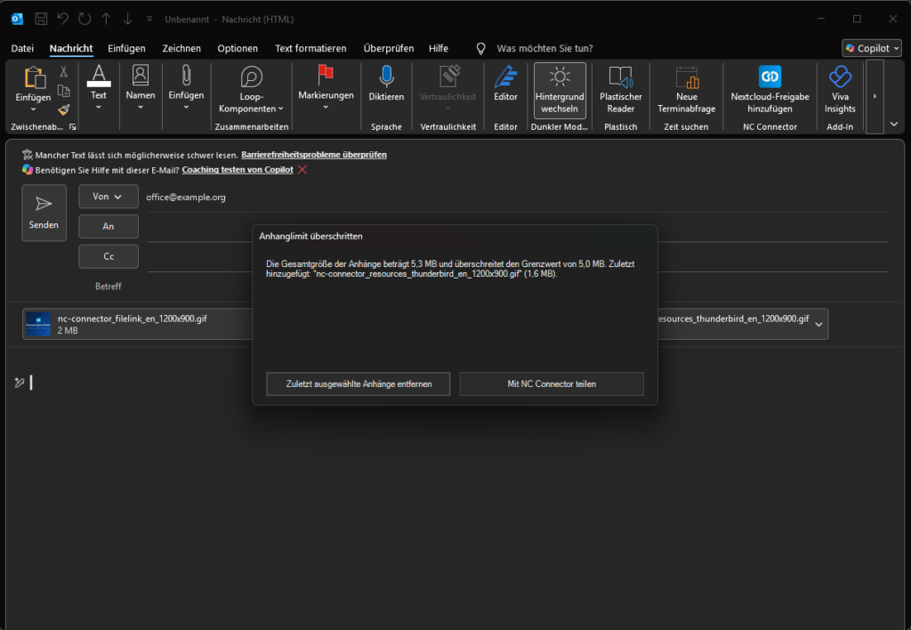Dismiss the Copilot coaching hint with red X
Image resolution: width=911 pixels, height=630 pixels.
pos(302,170)
